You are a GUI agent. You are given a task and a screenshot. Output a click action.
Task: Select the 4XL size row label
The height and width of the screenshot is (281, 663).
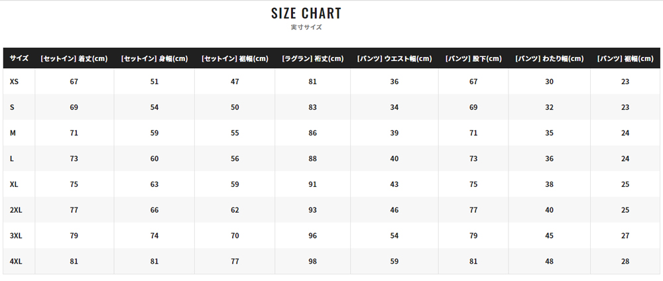coord(16,262)
